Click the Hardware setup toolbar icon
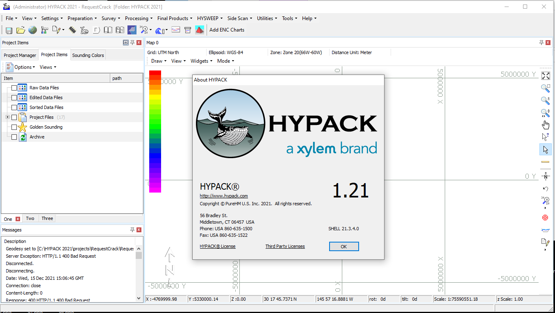555x313 pixels. 44,29
